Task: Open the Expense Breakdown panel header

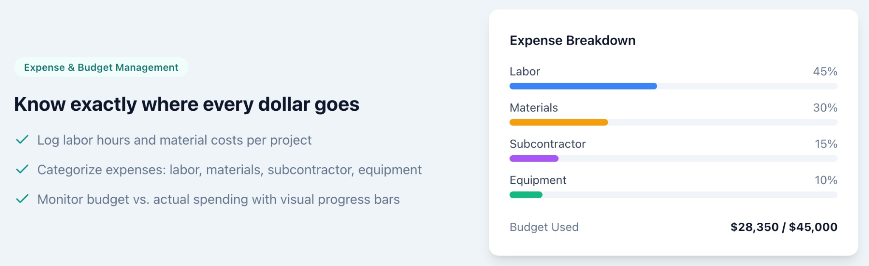Action: pyautogui.click(x=572, y=40)
